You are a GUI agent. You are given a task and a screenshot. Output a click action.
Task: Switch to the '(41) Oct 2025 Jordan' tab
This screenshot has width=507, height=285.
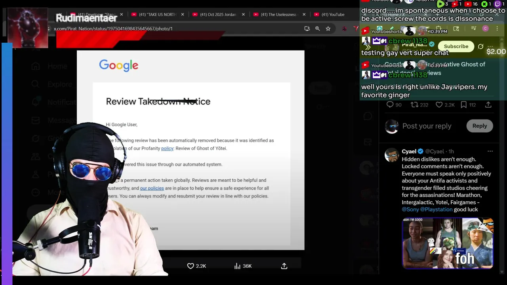click(x=218, y=15)
